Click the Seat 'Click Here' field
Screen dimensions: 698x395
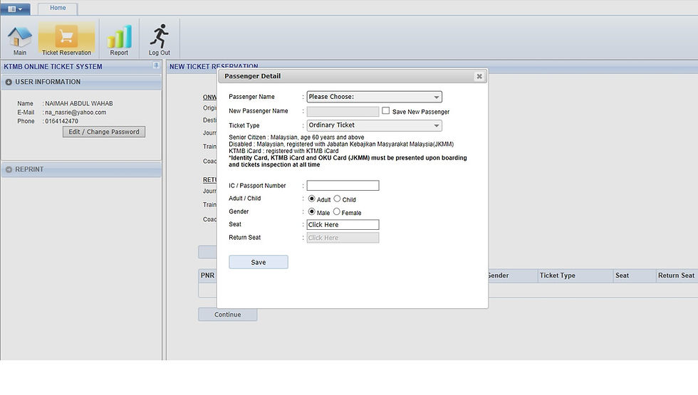(343, 225)
